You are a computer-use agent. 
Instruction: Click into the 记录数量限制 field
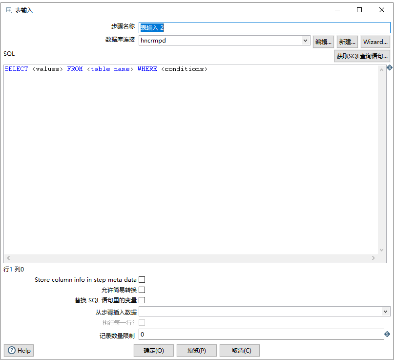pos(261,334)
